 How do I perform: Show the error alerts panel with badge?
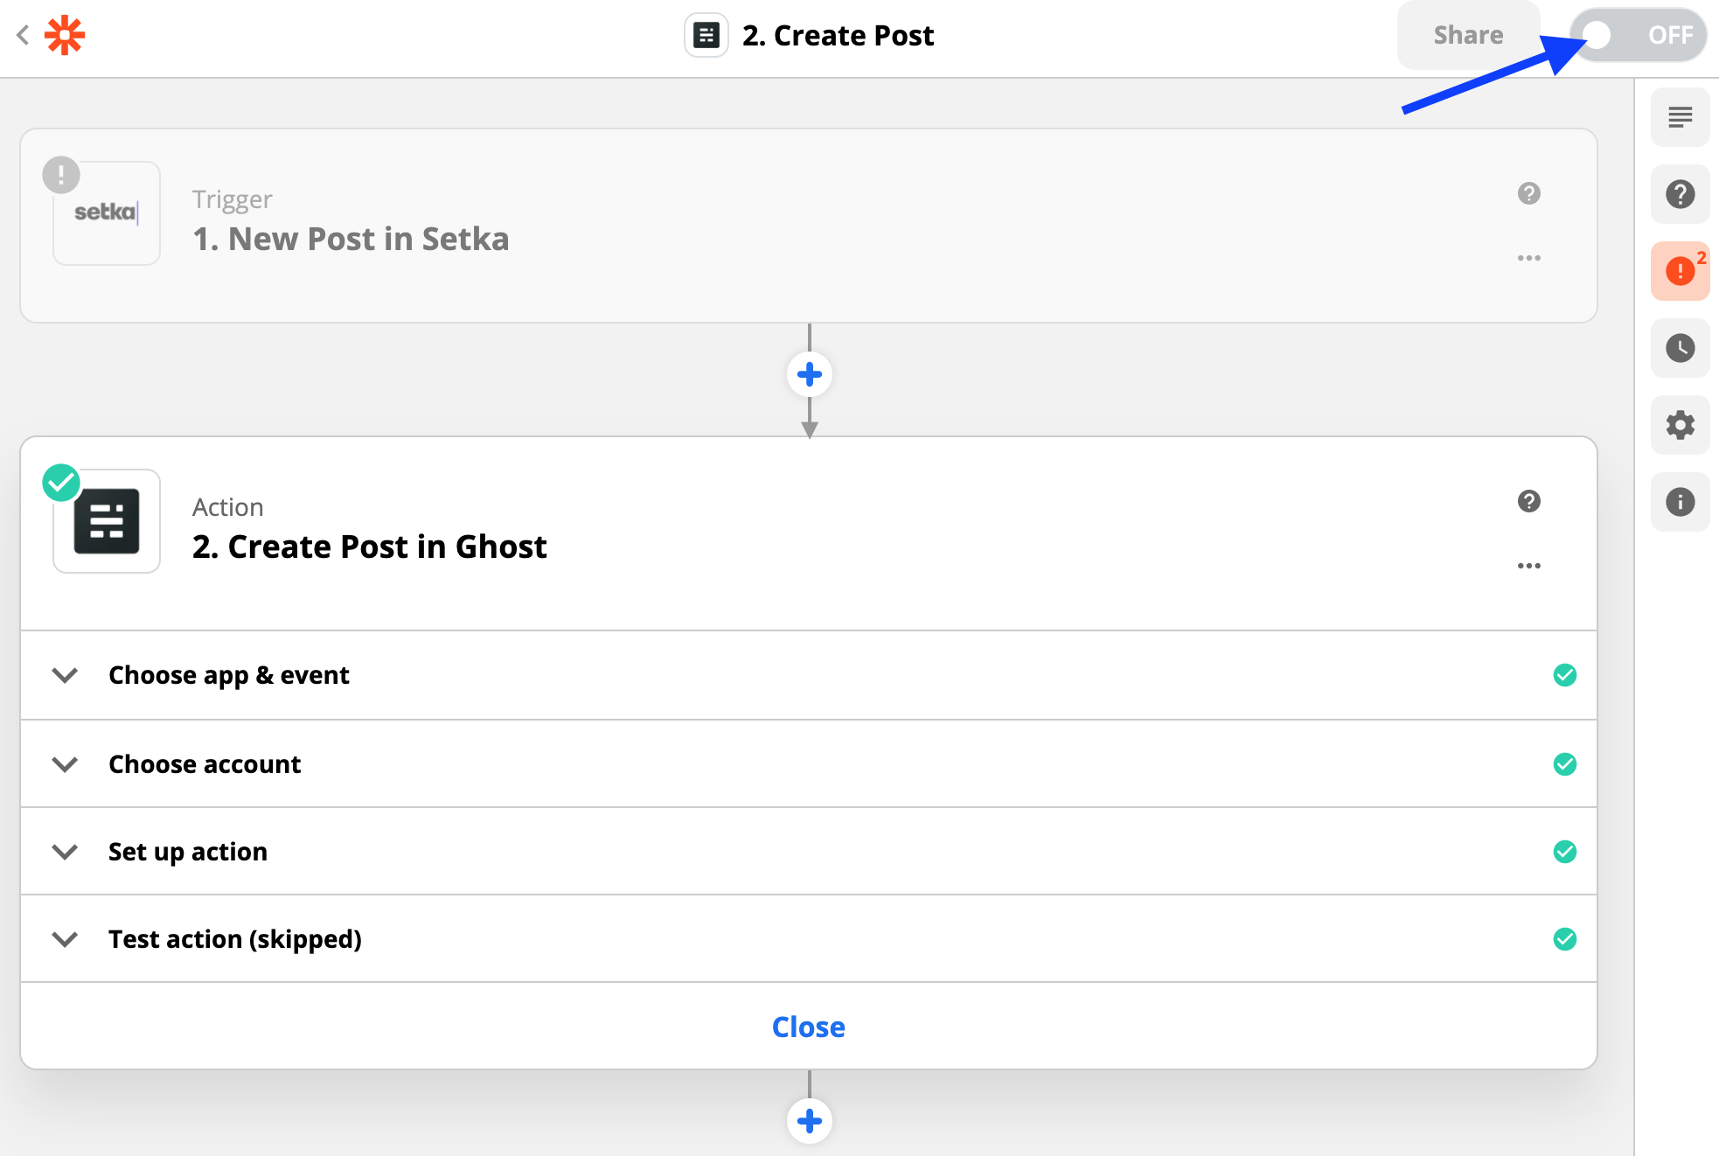click(1680, 271)
